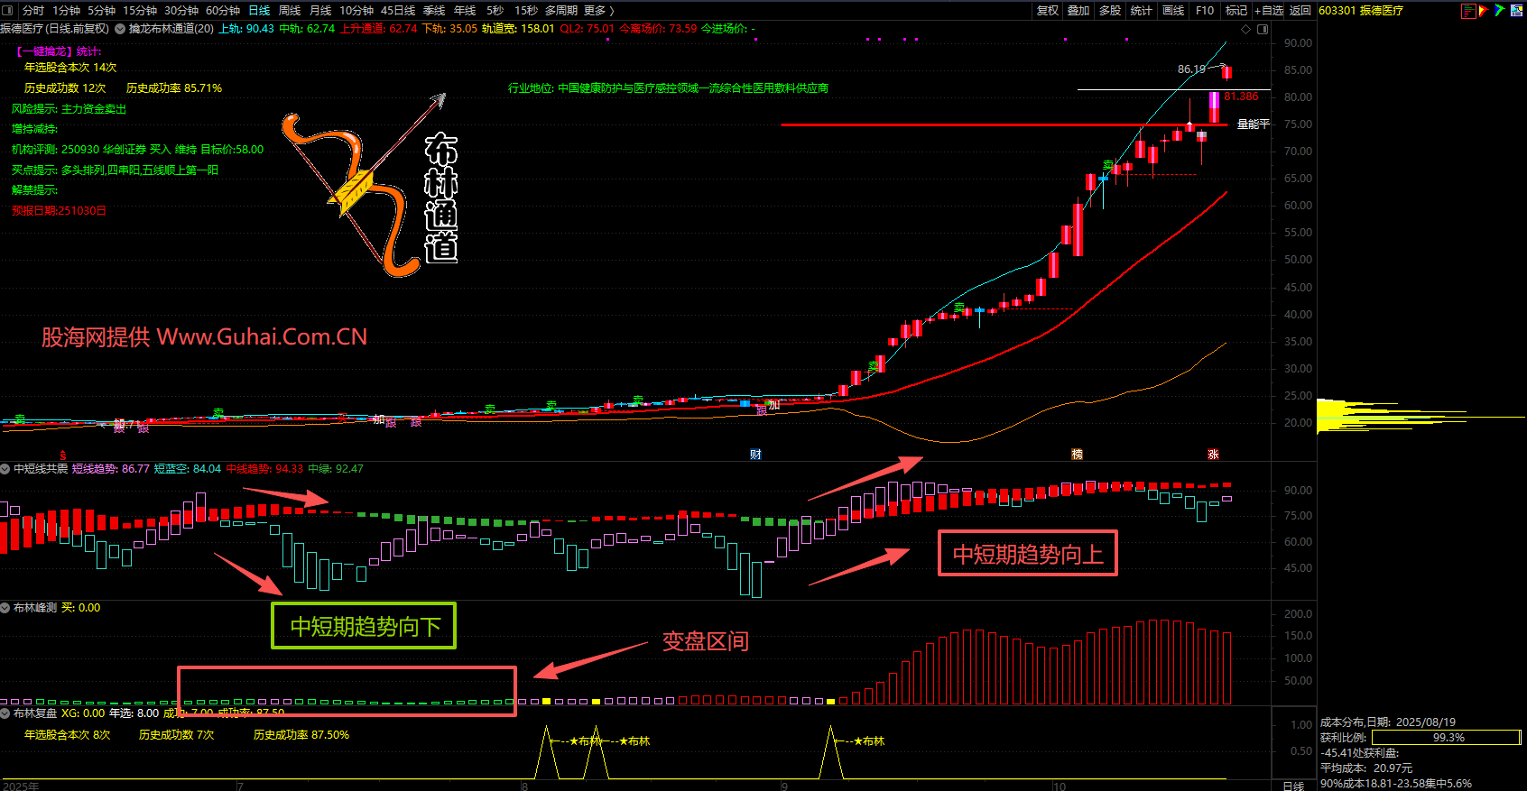
Task: Click the 画线 drawing tools button
Action: [x=1173, y=11]
